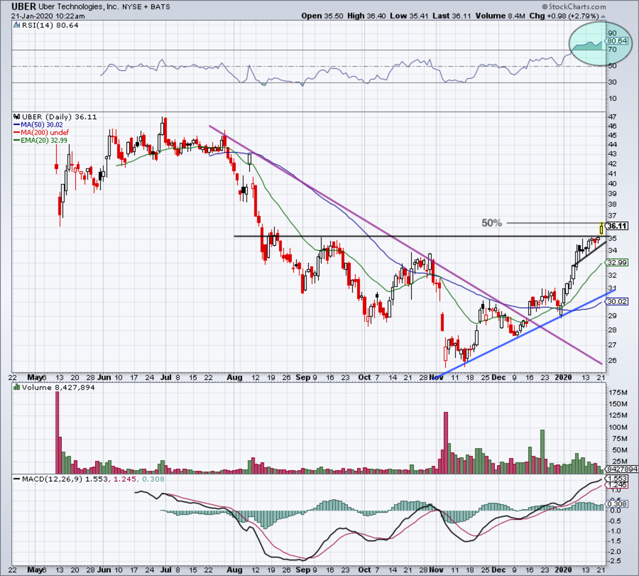Click the MACD line-style icon
639x576 pixels.
pyautogui.click(x=16, y=479)
